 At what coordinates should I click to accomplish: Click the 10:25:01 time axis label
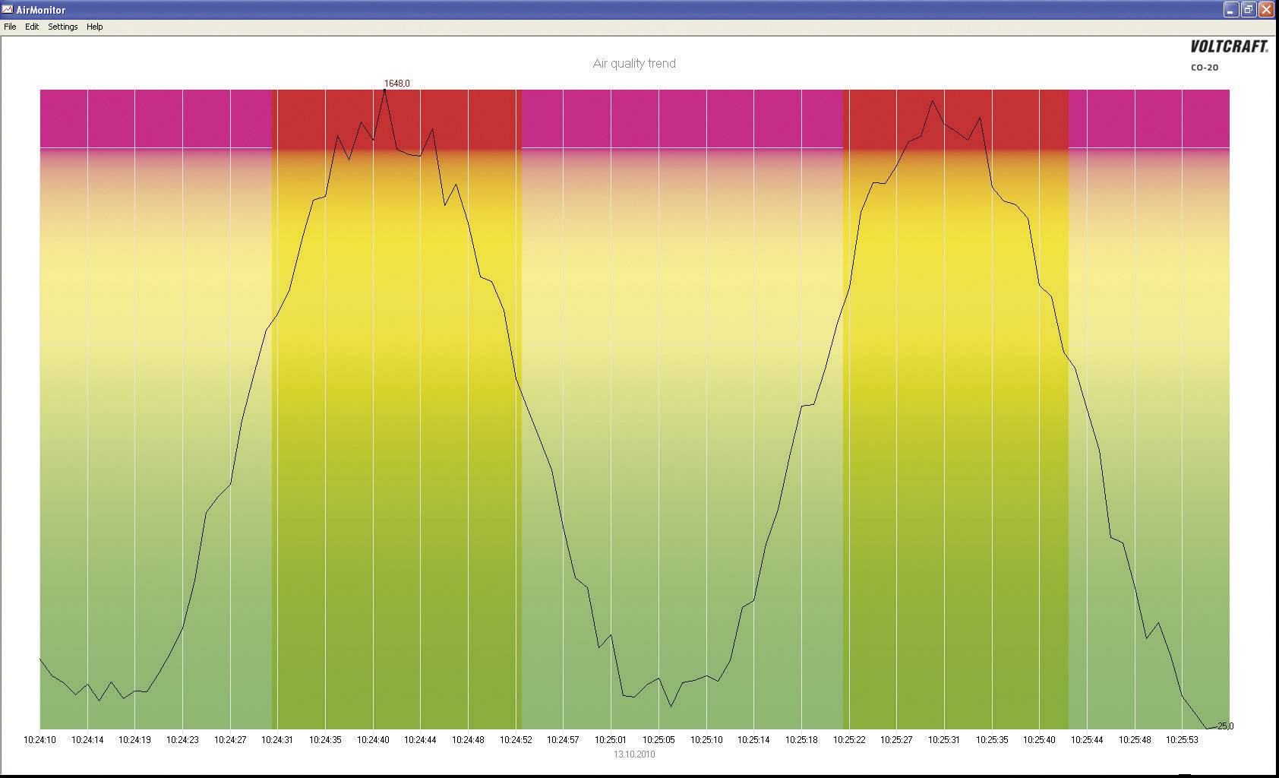point(611,740)
